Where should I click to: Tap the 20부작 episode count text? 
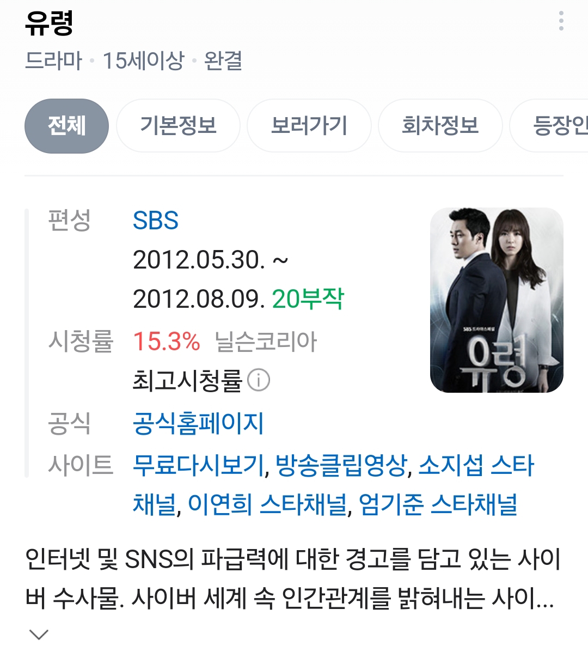[308, 299]
